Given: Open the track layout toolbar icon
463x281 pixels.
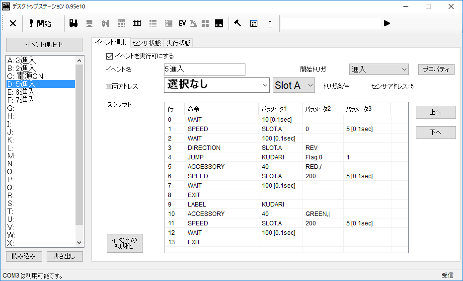Looking at the screenshot, I should pyautogui.click(x=137, y=23).
